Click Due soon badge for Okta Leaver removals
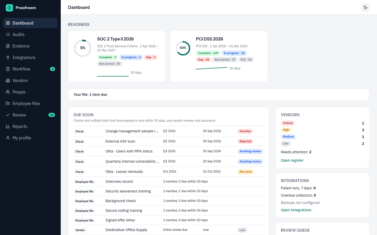Image resolution: width=377 pixels, height=235 pixels. 246,172
